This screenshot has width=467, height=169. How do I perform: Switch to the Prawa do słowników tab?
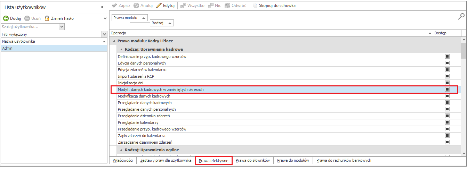253,160
